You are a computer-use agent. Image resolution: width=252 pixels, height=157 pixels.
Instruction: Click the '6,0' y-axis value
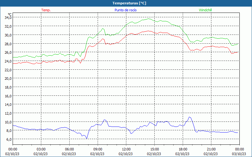coord(9,139)
